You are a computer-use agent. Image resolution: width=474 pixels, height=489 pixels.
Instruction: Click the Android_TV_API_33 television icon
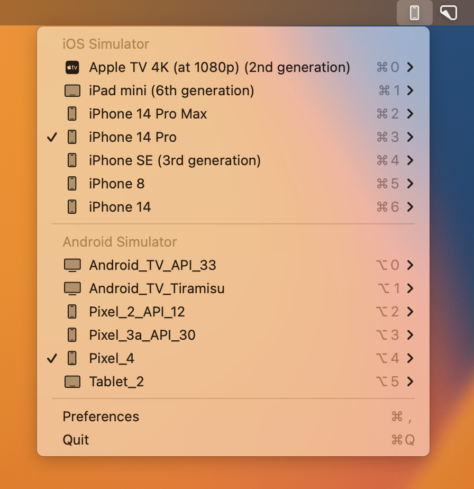(72, 265)
